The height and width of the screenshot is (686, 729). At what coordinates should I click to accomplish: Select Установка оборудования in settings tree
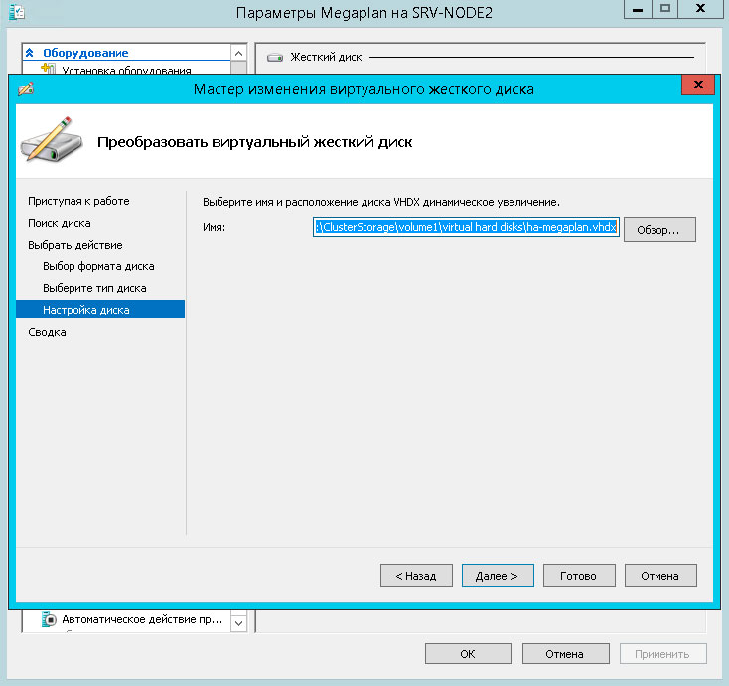[x=126, y=70]
